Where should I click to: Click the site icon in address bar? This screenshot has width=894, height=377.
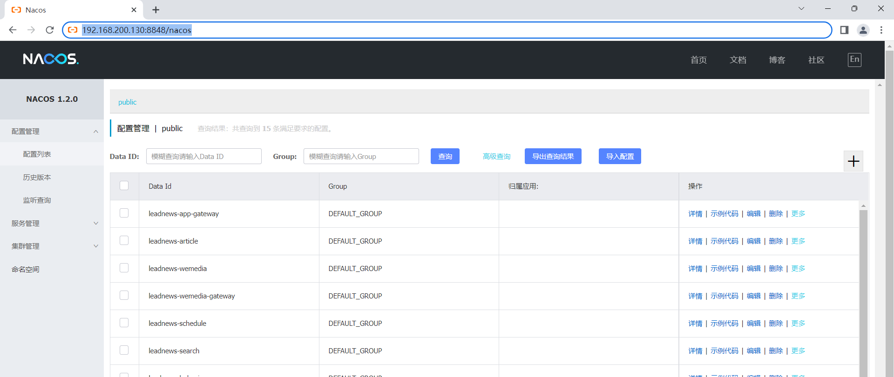[73, 30]
